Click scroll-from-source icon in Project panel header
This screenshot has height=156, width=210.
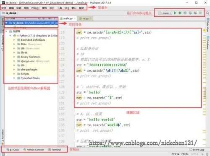tap(39, 18)
